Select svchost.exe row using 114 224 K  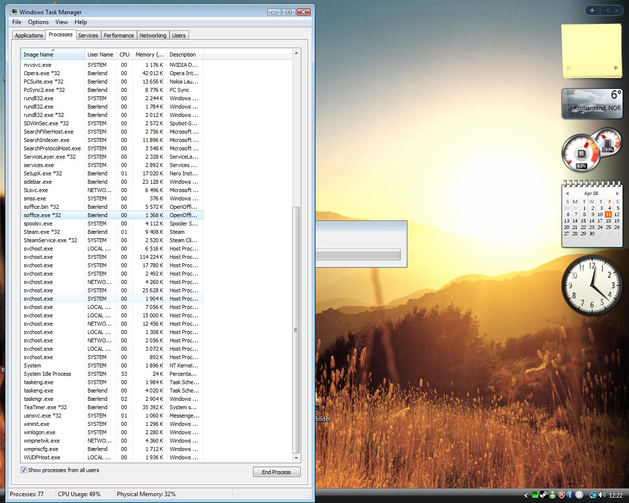(x=112, y=257)
